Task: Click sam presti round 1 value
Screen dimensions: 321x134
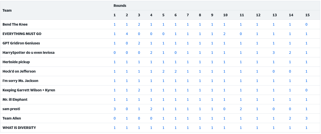Action: click(x=115, y=109)
